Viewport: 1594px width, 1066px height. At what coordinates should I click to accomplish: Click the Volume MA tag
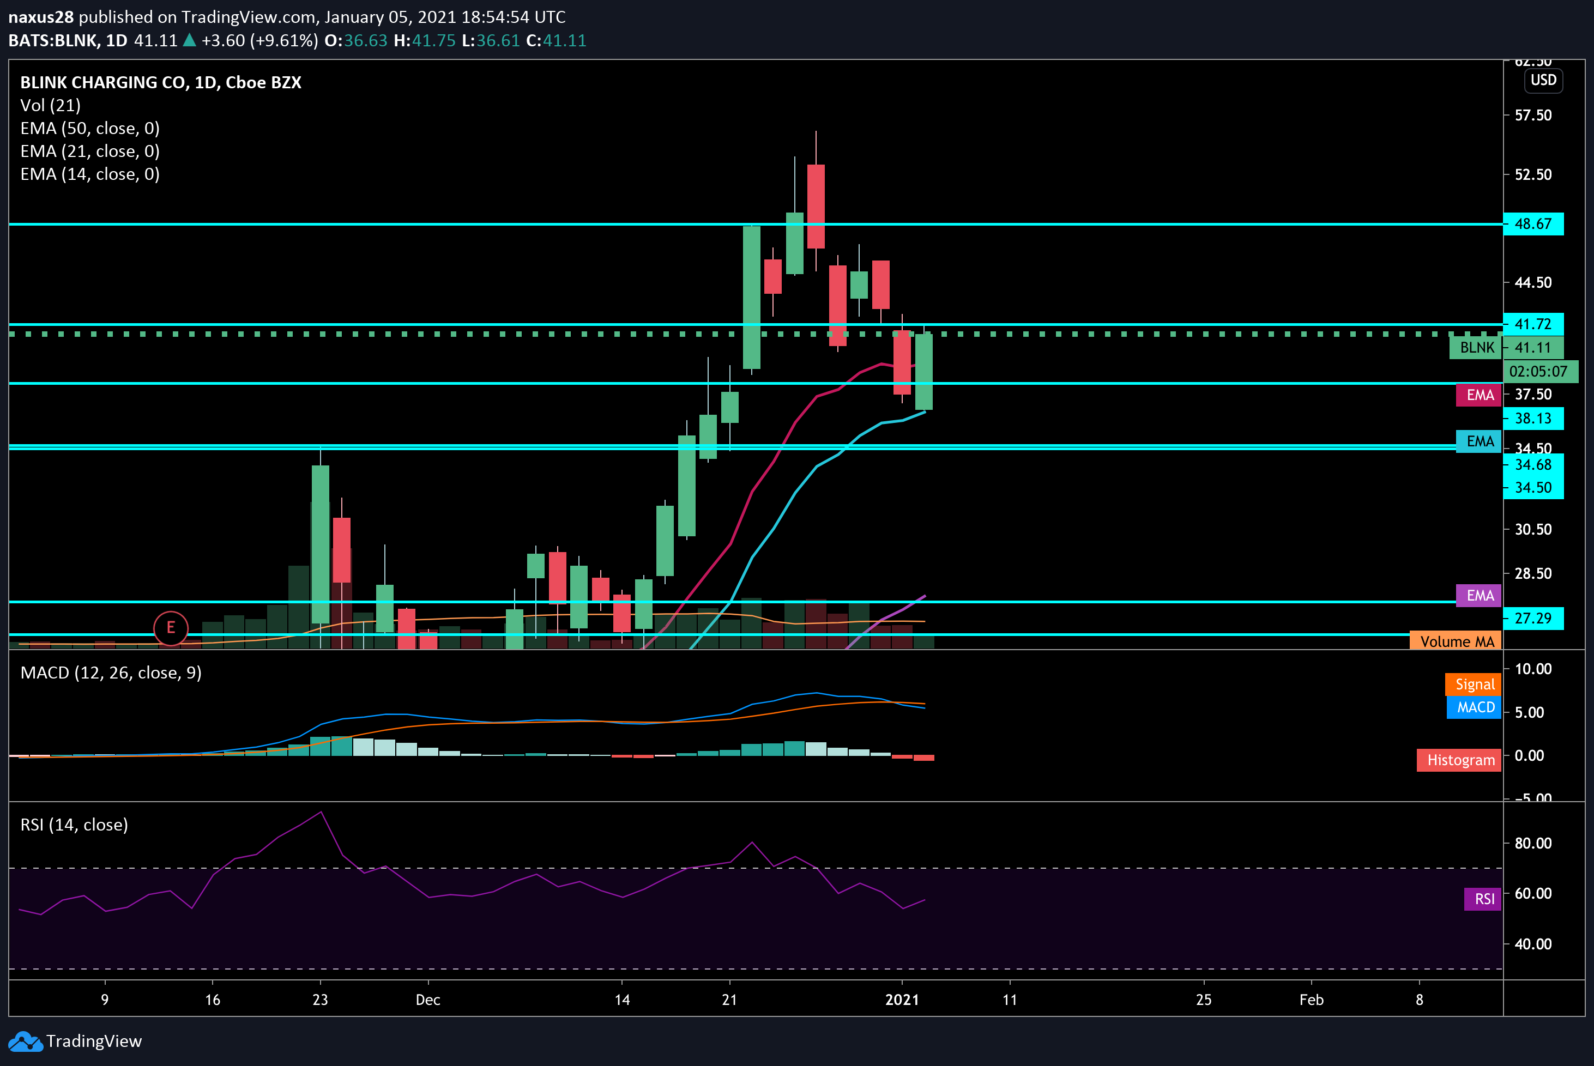point(1456,641)
